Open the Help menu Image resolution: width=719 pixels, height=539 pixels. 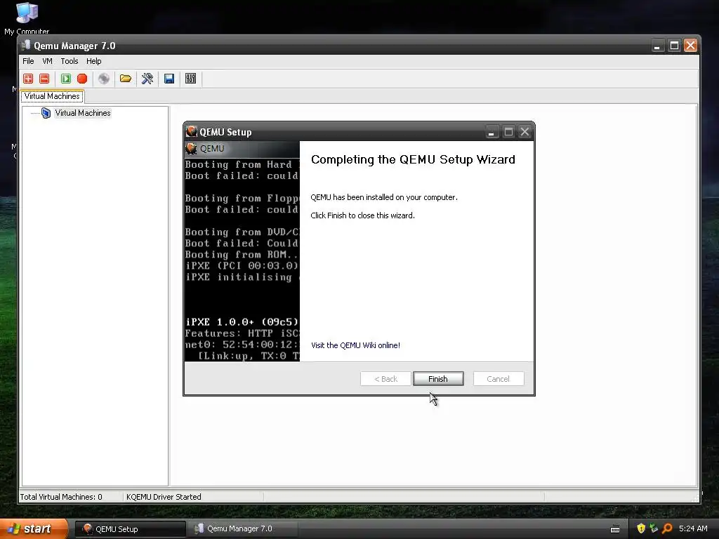(93, 61)
